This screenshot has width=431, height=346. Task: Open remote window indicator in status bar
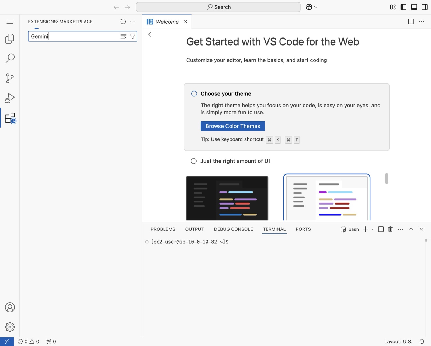tap(7, 341)
